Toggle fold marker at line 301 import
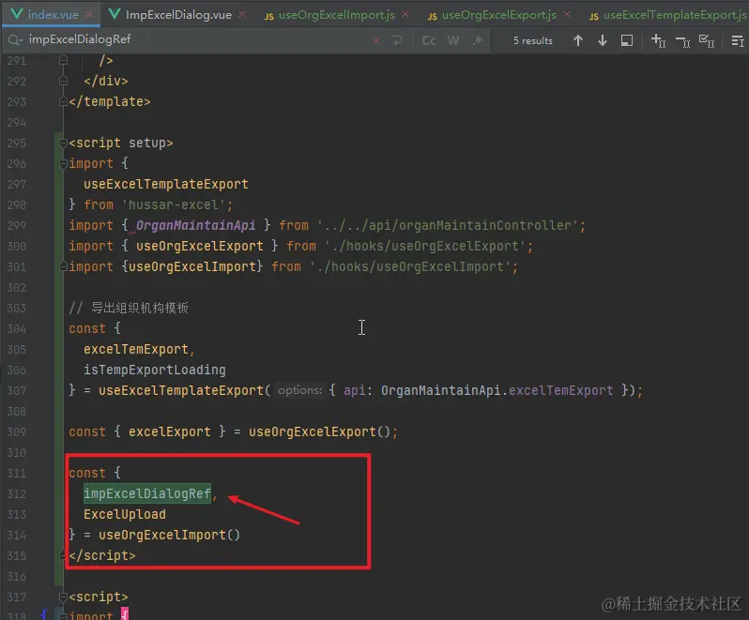Viewport: 749px width, 620px height. click(x=63, y=266)
